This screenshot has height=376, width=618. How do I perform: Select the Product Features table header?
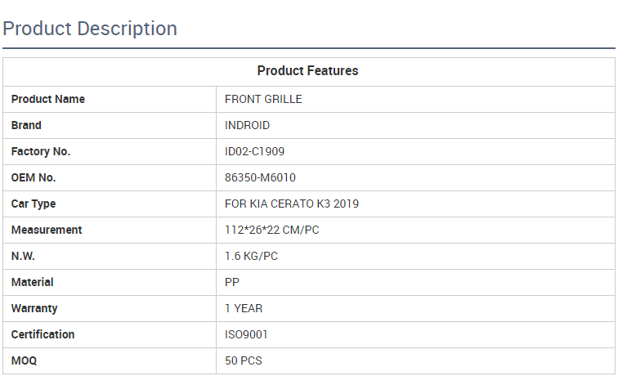[x=307, y=71]
